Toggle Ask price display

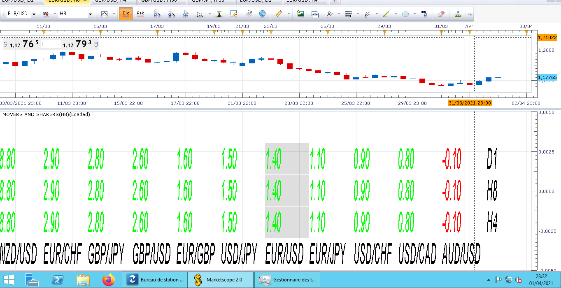pyautogui.click(x=140, y=14)
